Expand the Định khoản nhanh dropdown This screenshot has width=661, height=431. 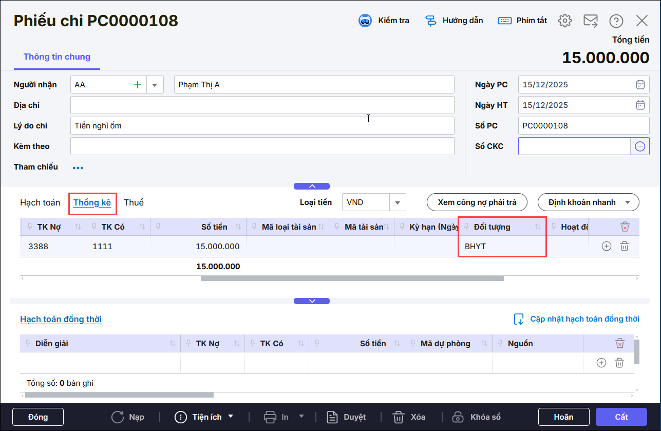pos(628,202)
